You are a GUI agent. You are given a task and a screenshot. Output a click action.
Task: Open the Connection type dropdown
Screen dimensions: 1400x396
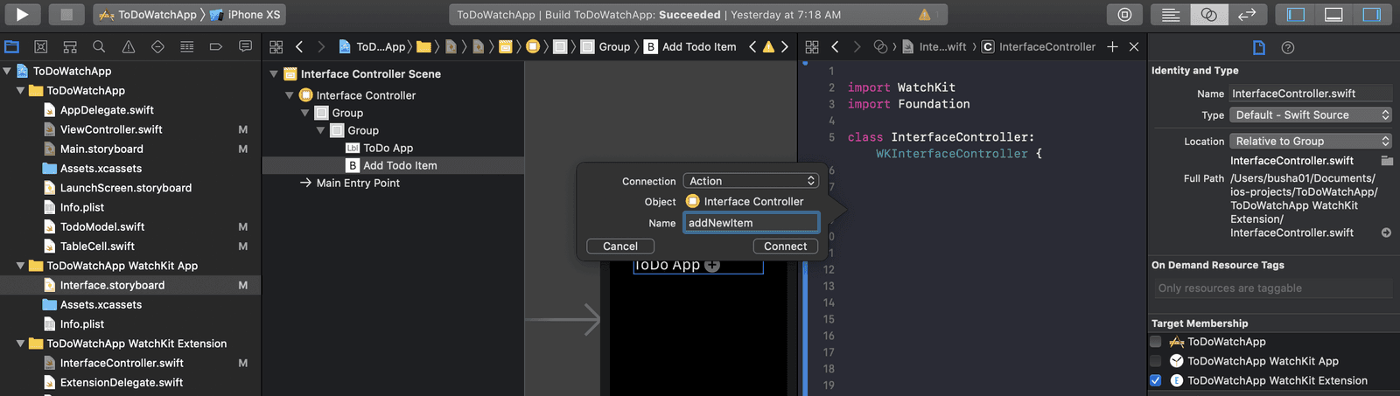coord(751,181)
